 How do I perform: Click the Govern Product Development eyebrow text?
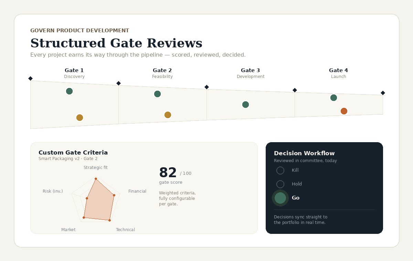(x=80, y=31)
